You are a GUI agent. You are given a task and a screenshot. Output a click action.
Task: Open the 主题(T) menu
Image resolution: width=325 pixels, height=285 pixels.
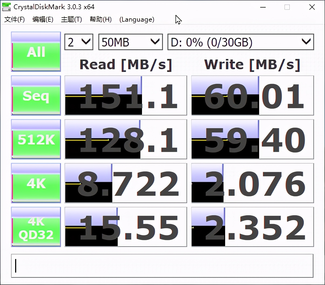click(x=72, y=19)
